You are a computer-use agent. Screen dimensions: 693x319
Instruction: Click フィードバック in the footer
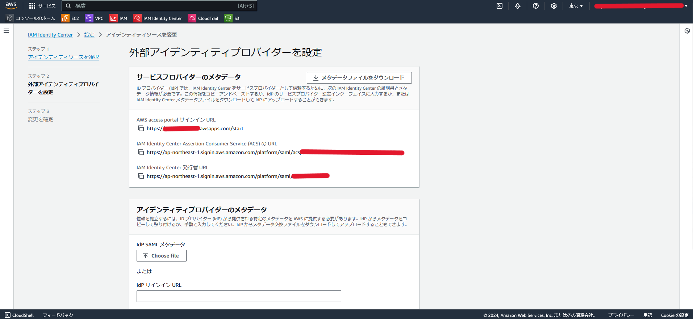[58, 315]
